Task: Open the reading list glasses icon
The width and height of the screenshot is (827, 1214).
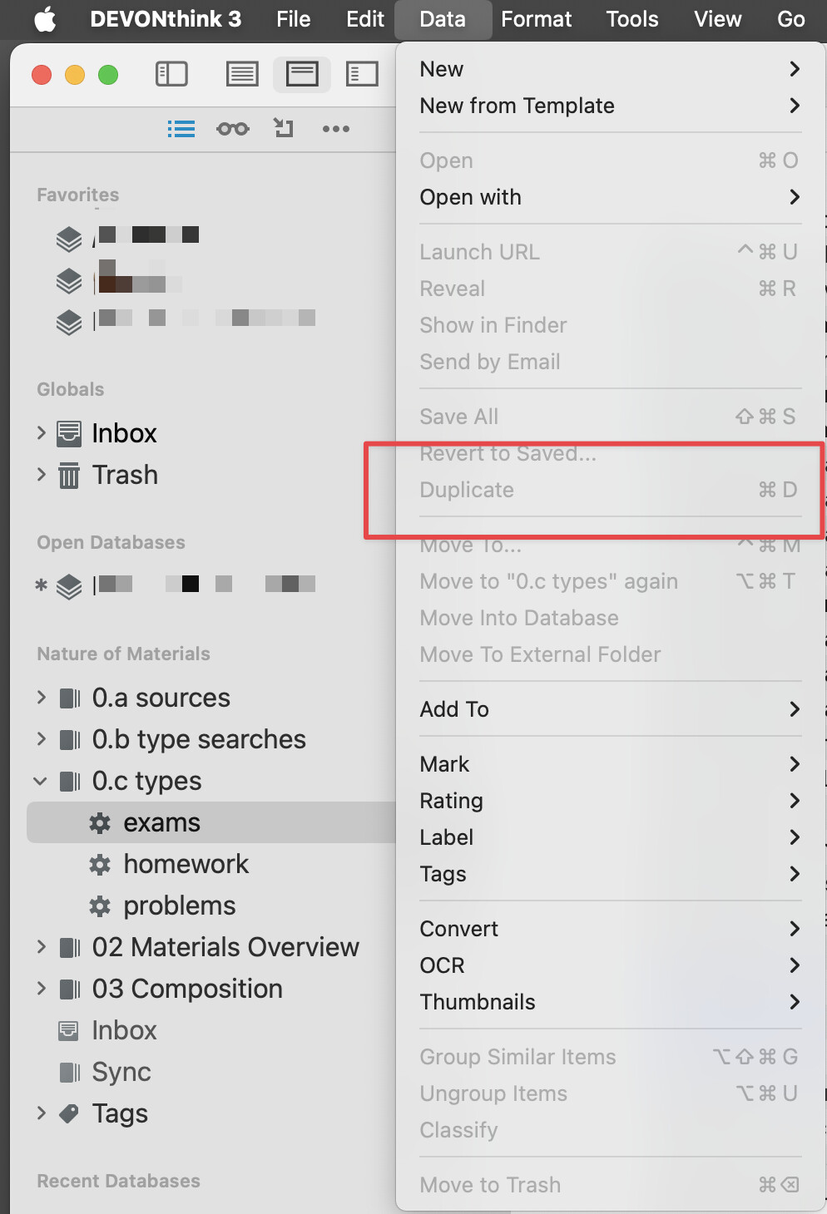Action: (233, 129)
